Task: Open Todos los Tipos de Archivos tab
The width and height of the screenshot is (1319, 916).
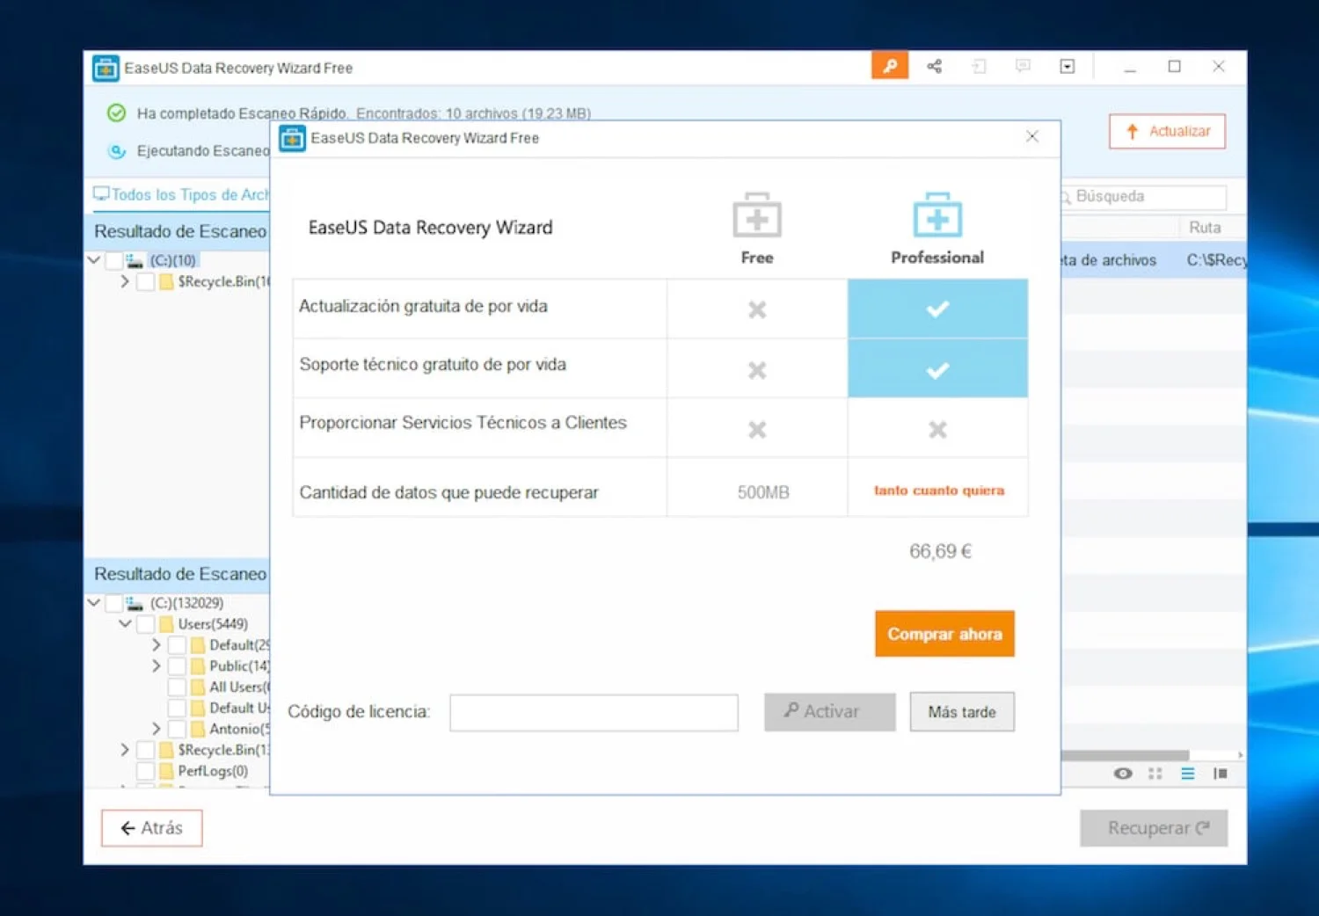Action: 181,194
